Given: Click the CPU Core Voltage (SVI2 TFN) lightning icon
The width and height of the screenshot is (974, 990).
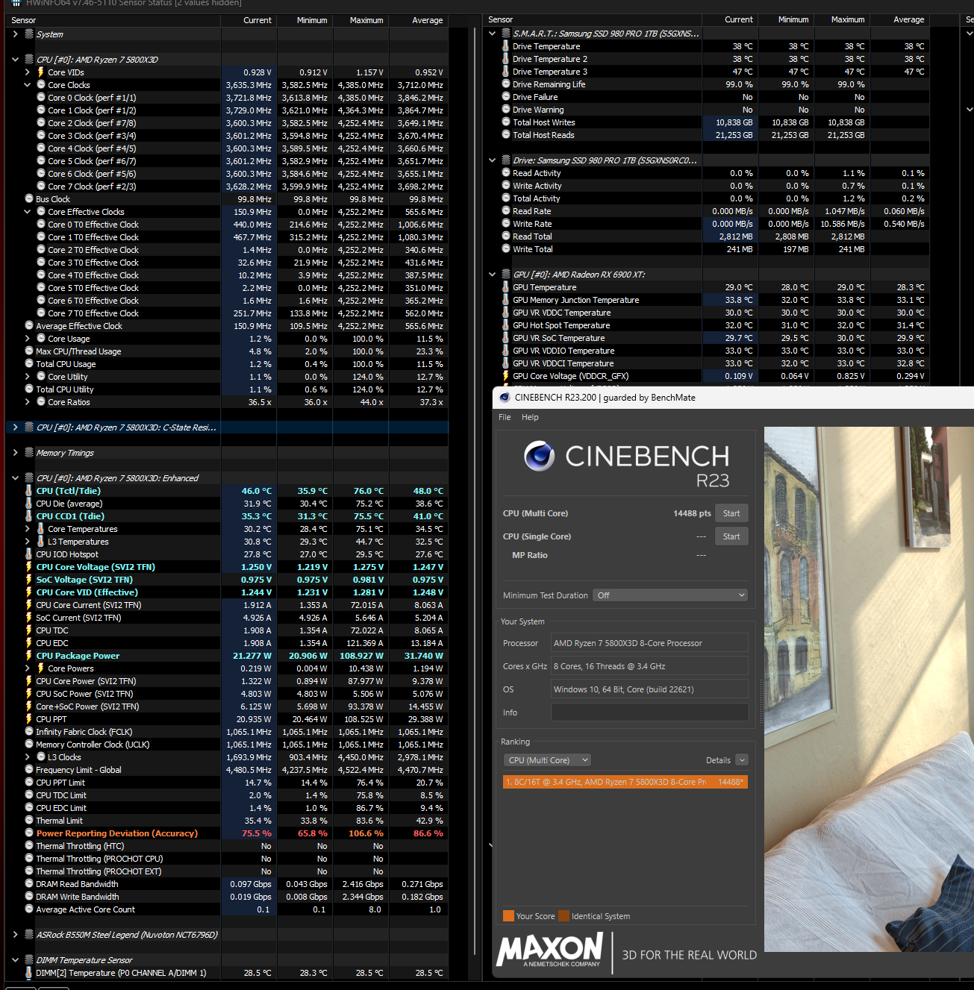Looking at the screenshot, I should pos(29,567).
